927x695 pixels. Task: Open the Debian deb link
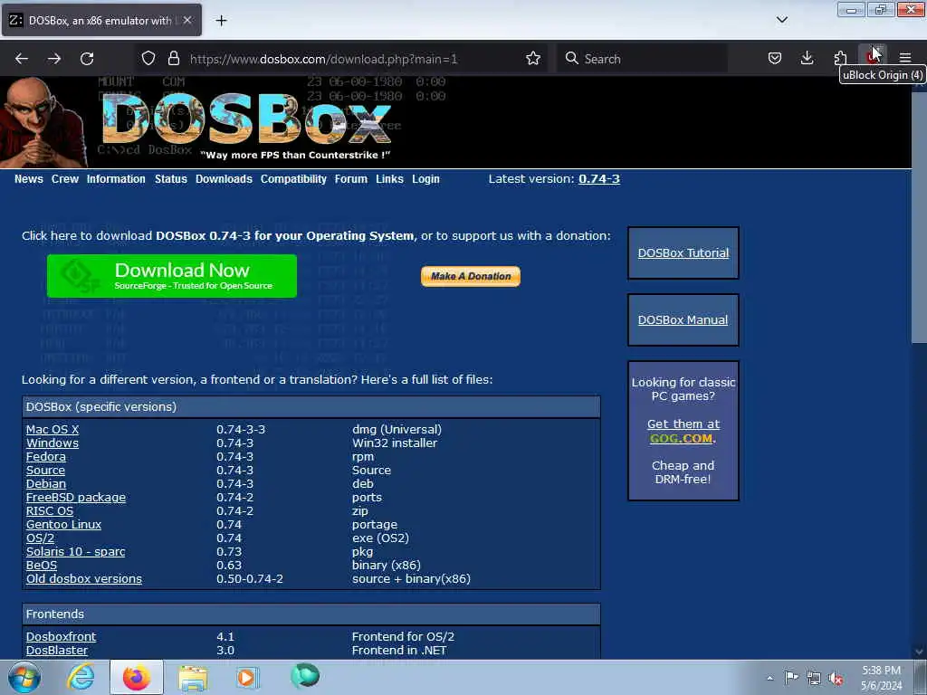click(x=46, y=484)
